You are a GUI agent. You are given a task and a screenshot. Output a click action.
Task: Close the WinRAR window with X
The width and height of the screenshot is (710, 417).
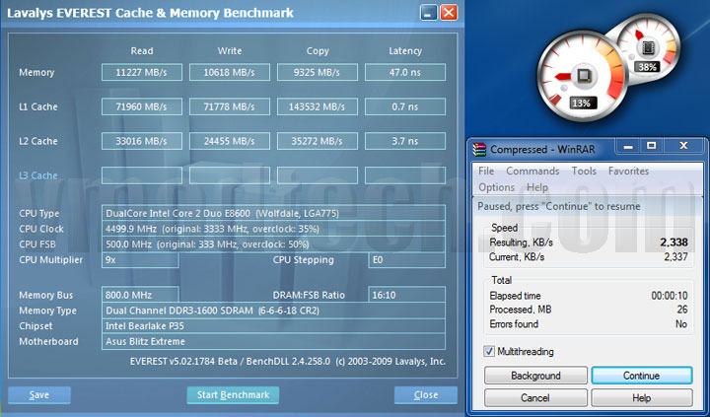[683, 146]
